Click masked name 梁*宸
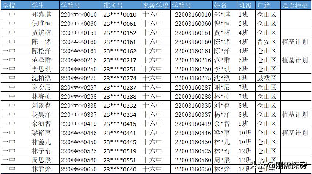This screenshot has height=174, width=312. coord(222,133)
